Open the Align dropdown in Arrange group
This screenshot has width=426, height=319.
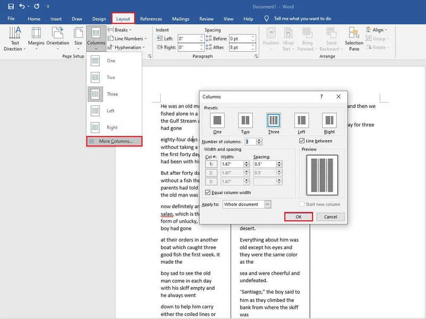[376, 30]
